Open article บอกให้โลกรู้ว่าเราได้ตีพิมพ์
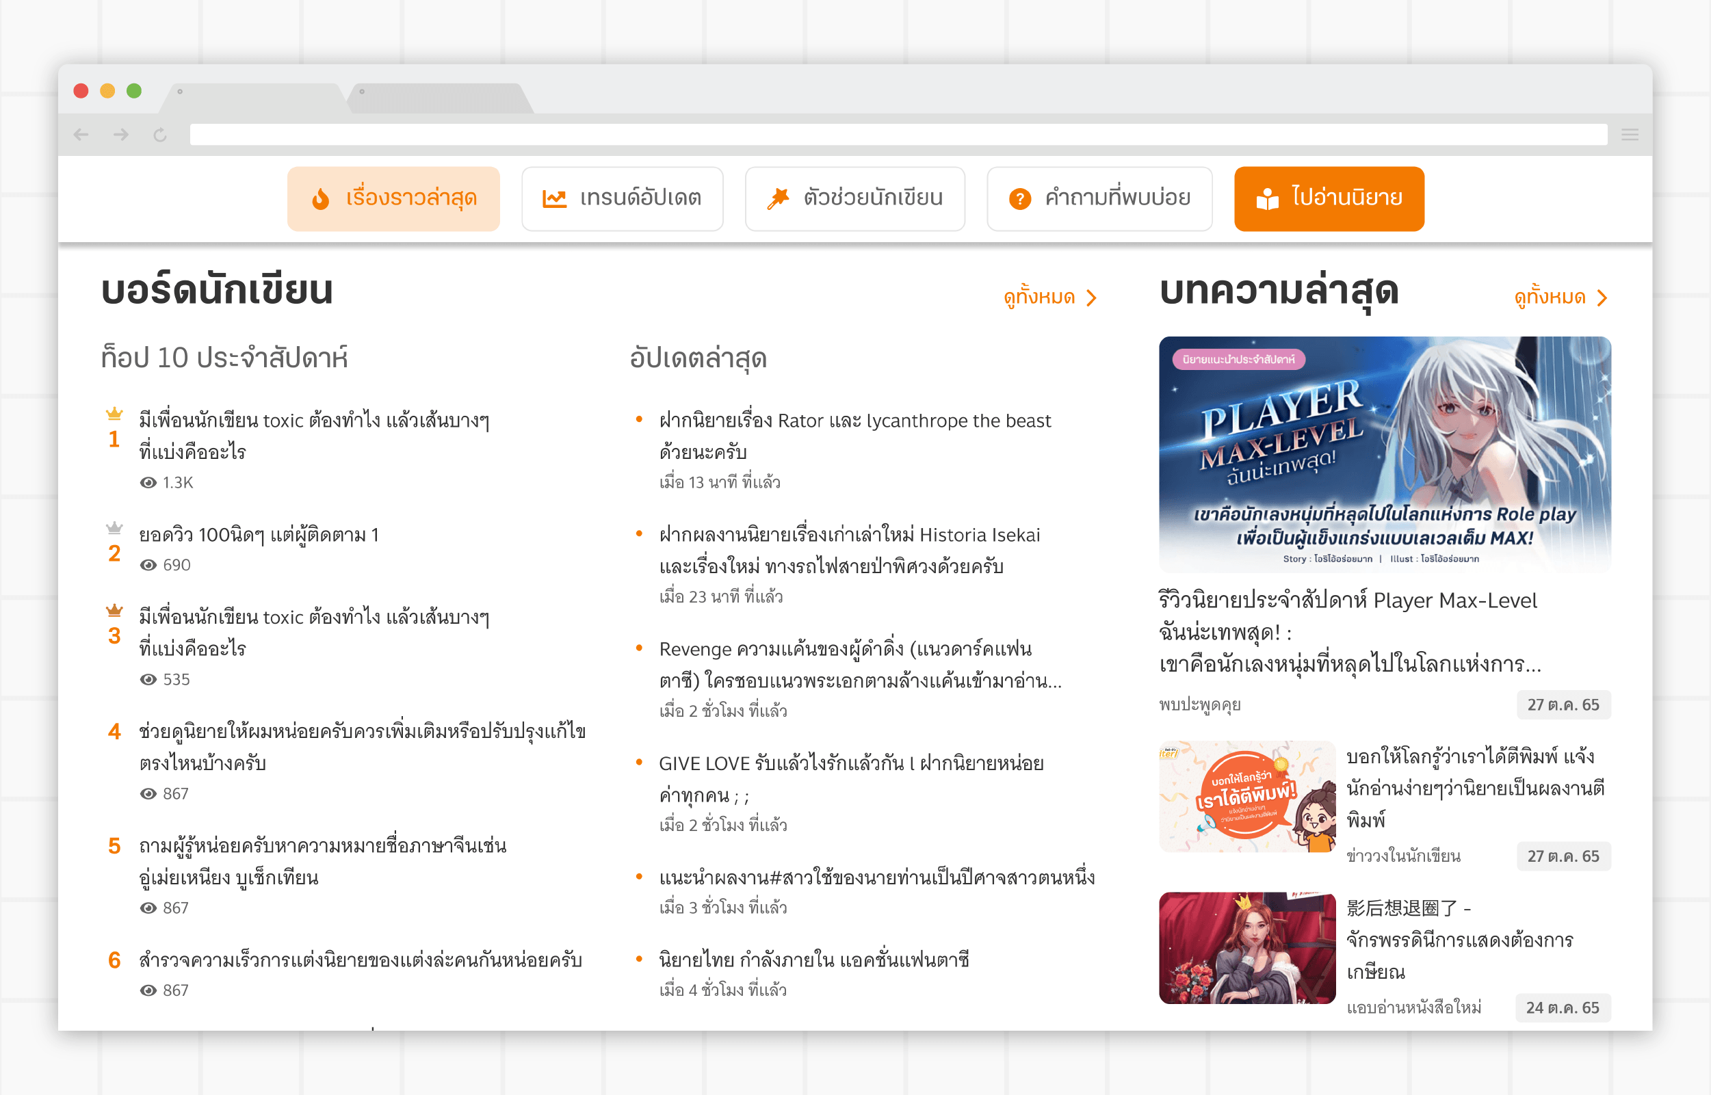Image resolution: width=1711 pixels, height=1095 pixels. tap(1476, 788)
